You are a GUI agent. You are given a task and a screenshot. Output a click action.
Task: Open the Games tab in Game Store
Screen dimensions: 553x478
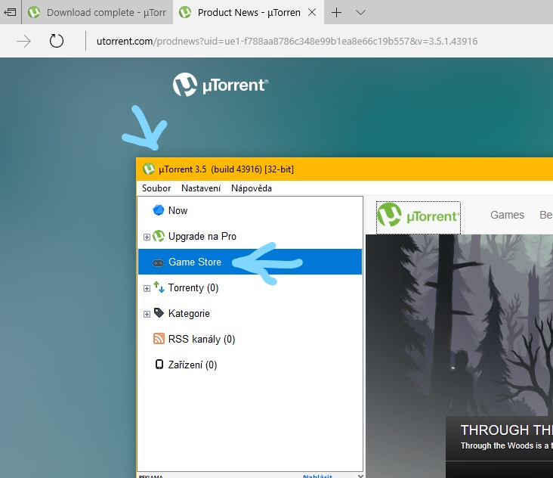pos(507,215)
